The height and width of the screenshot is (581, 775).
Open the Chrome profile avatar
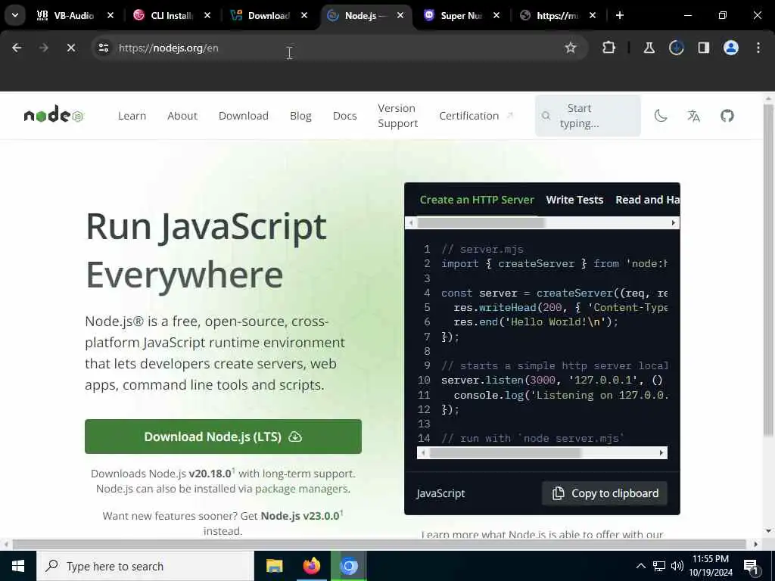730,48
